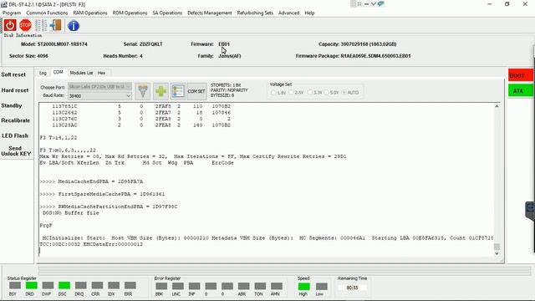Image resolution: width=535 pixels, height=301 pixels.
Task: Open the Common Functions menu
Action: tap(47, 13)
